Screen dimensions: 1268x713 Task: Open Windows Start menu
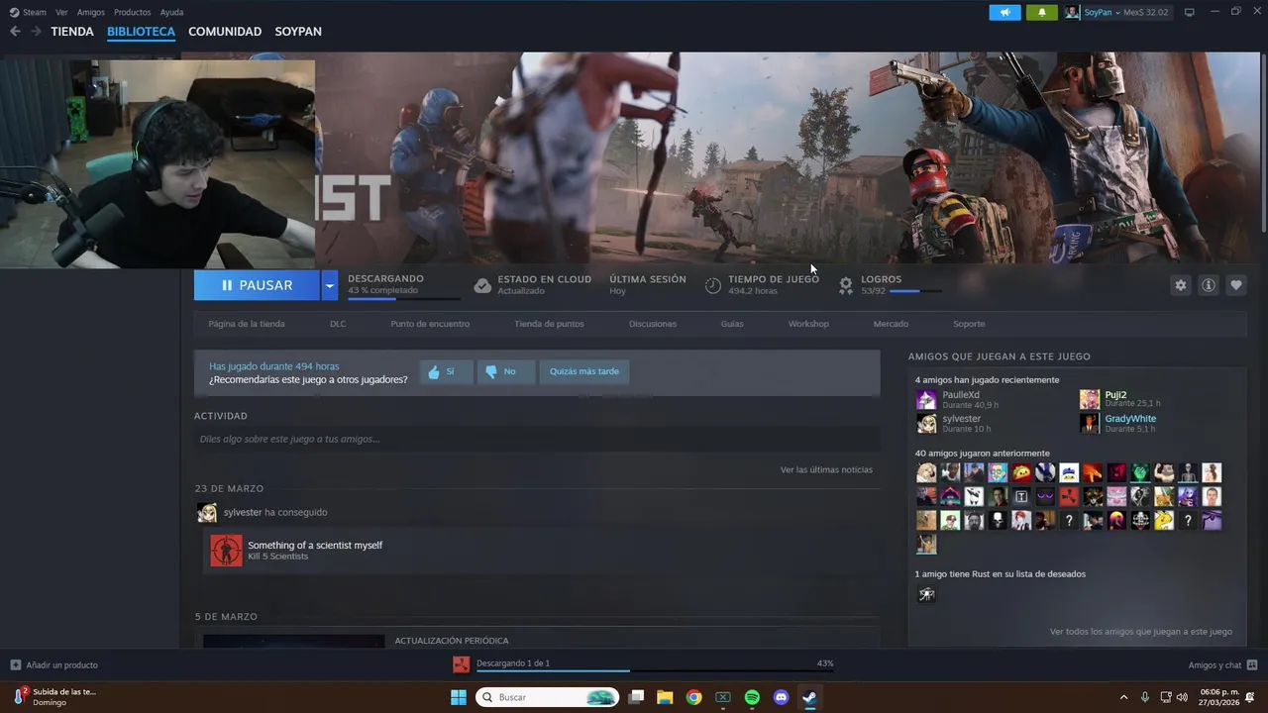459,697
